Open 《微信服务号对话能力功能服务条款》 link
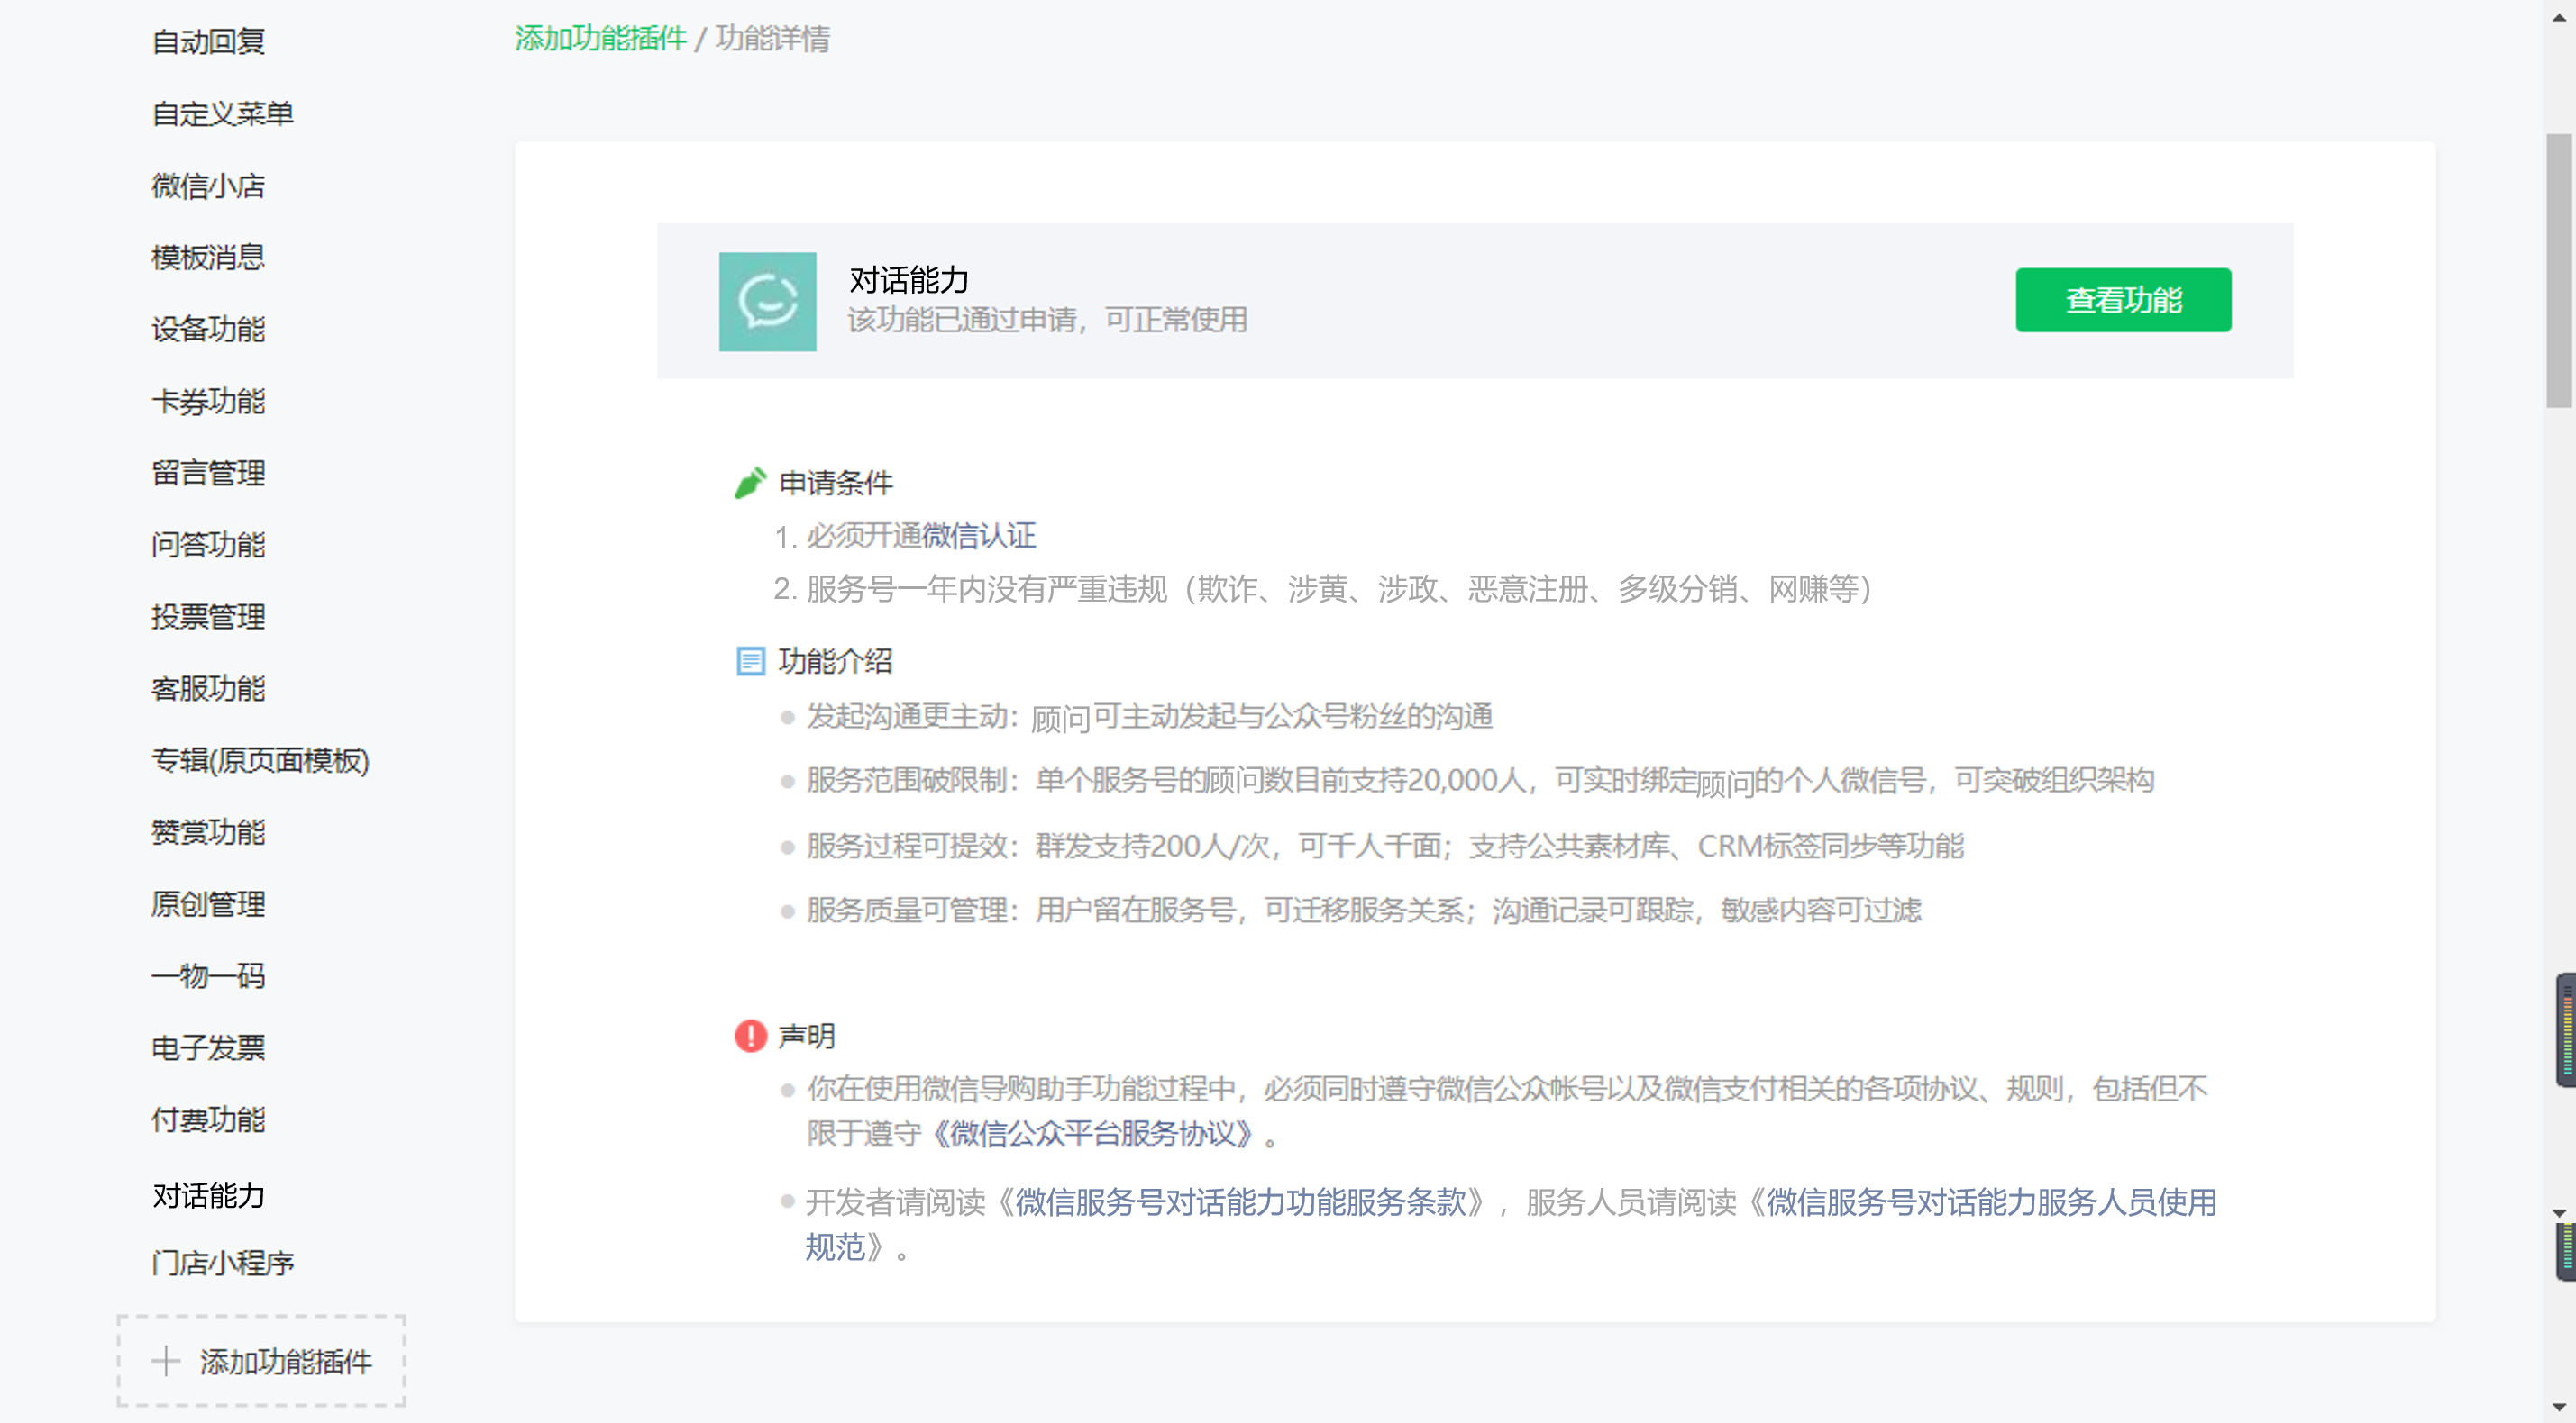The width and height of the screenshot is (2576, 1423). pos(1240,1201)
